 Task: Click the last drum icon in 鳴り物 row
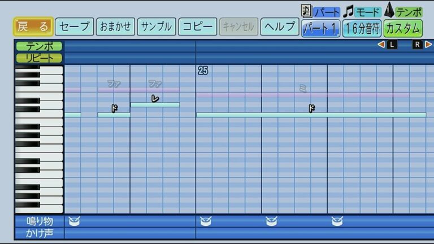(x=337, y=221)
